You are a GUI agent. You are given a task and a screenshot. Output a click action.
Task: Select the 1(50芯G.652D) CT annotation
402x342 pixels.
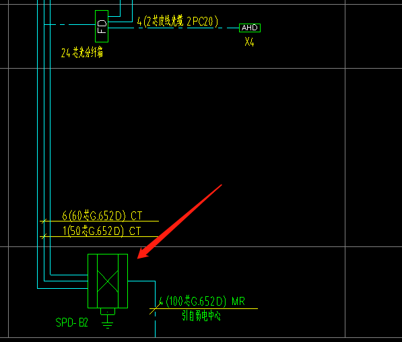tap(102, 231)
